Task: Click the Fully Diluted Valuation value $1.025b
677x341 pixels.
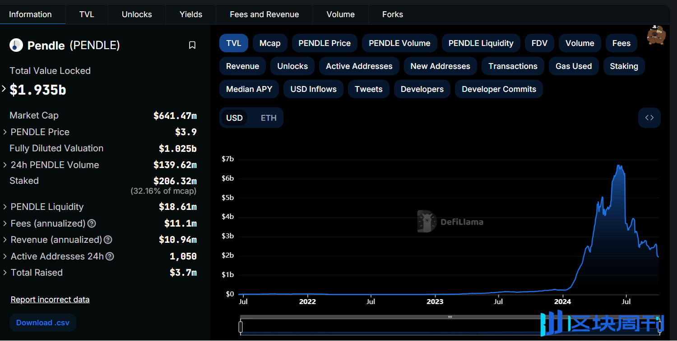Action: [178, 148]
